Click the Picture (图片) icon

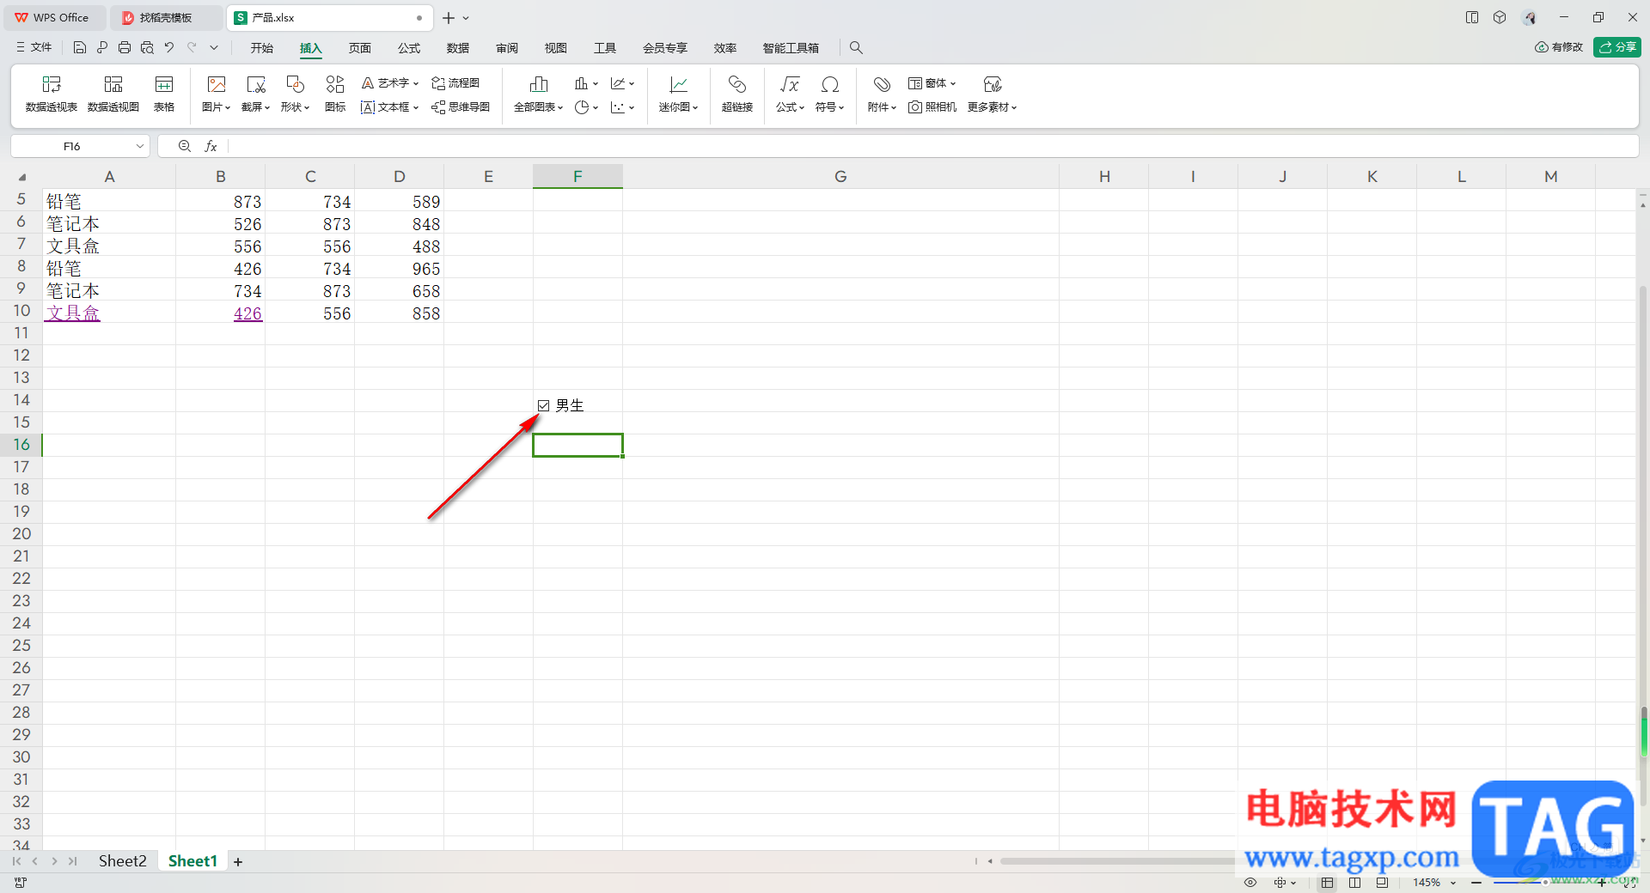[217, 84]
